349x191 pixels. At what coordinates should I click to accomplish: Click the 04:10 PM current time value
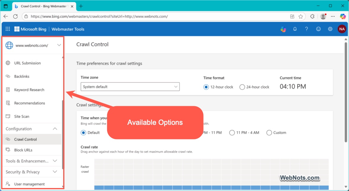(x=293, y=87)
